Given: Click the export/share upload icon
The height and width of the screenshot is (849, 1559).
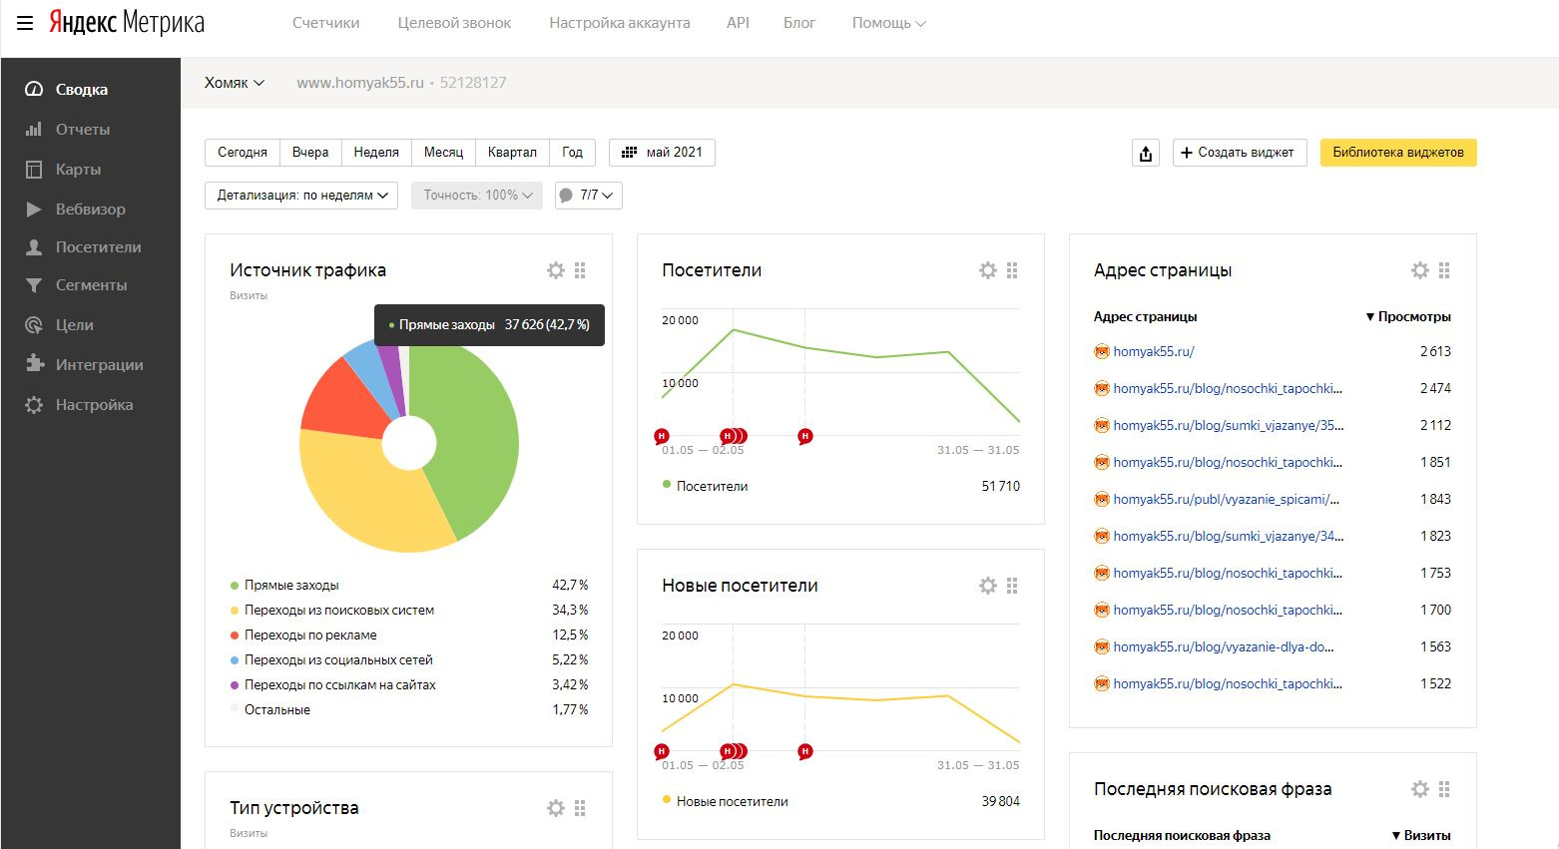Looking at the screenshot, I should pos(1146,153).
